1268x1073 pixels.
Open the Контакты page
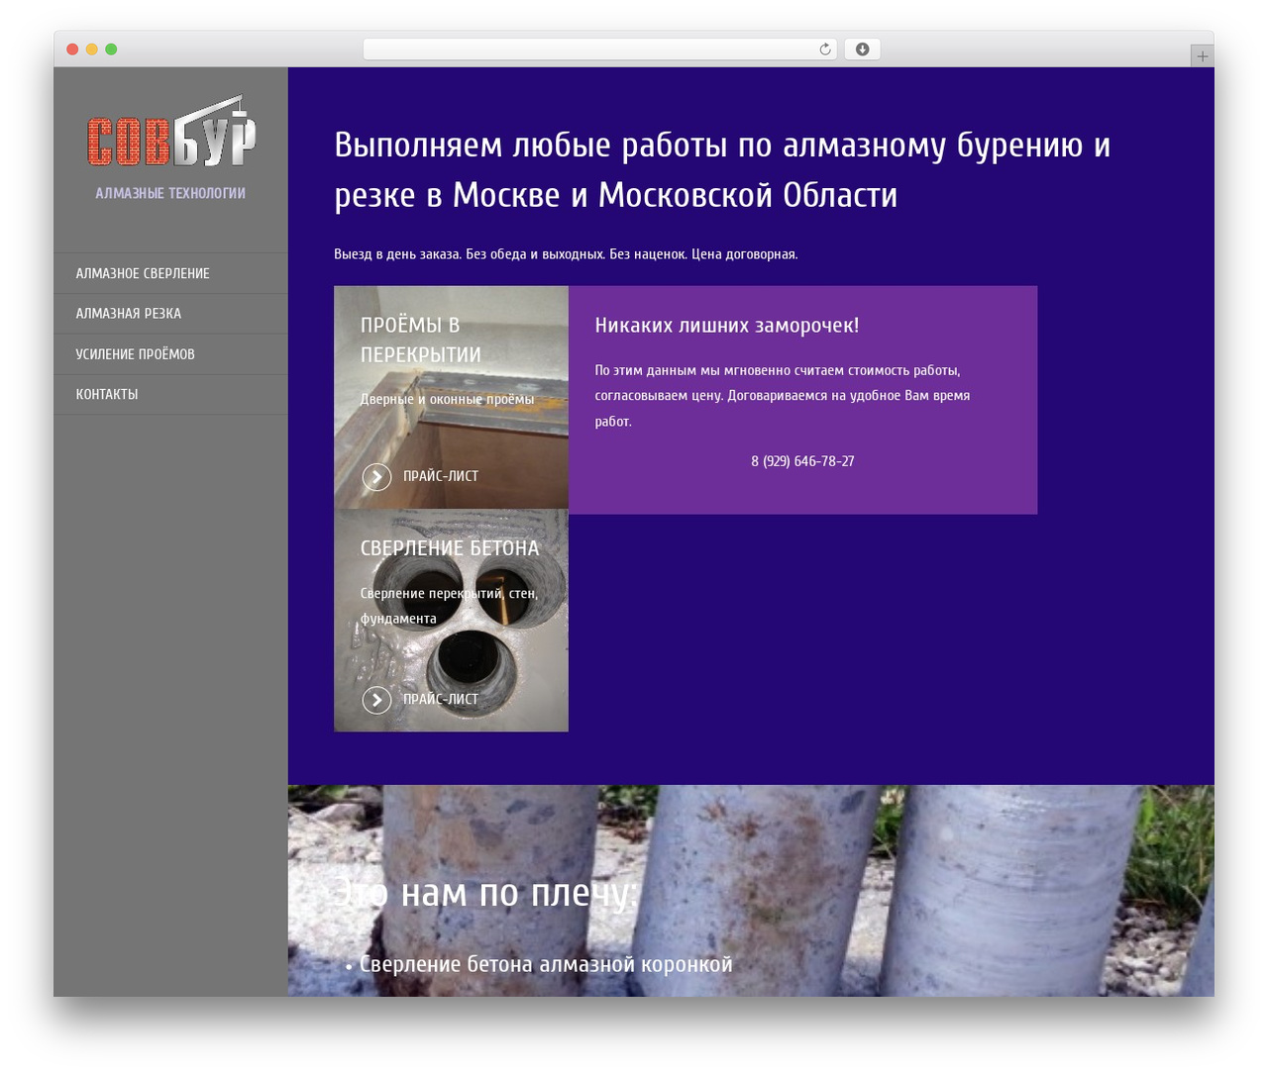[170, 394]
